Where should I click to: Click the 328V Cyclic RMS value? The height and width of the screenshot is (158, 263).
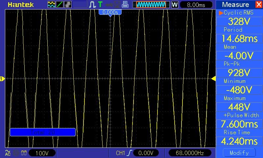pos(239,21)
